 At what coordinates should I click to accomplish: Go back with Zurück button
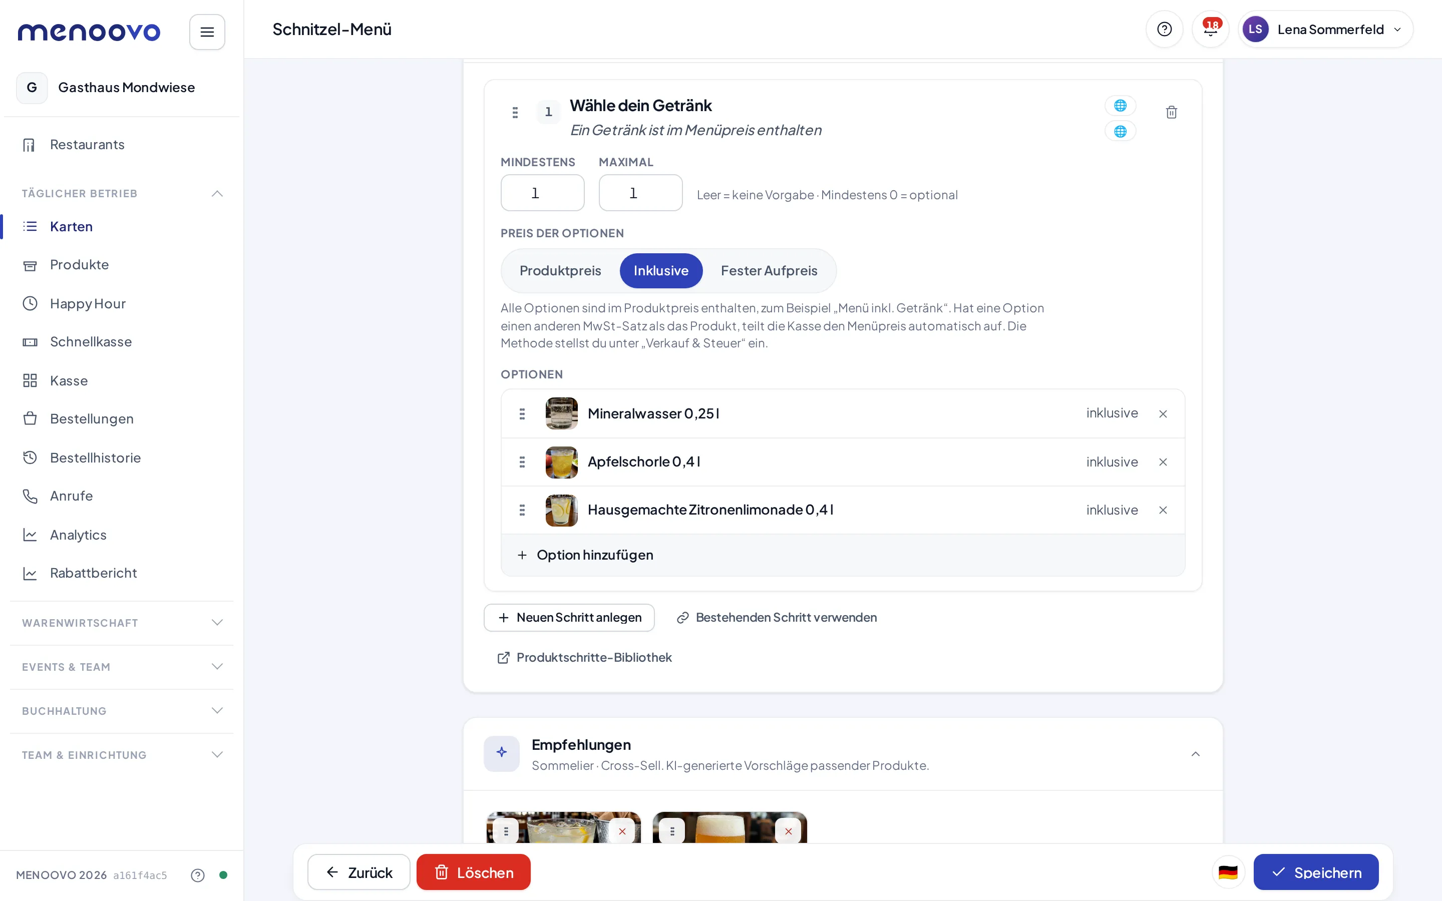(x=358, y=872)
